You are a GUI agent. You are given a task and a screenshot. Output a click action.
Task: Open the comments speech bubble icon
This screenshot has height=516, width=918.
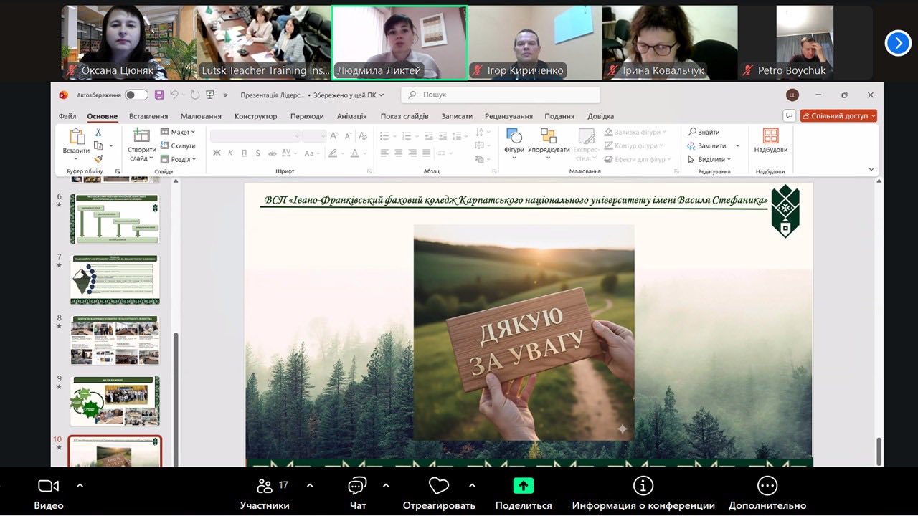(x=789, y=115)
